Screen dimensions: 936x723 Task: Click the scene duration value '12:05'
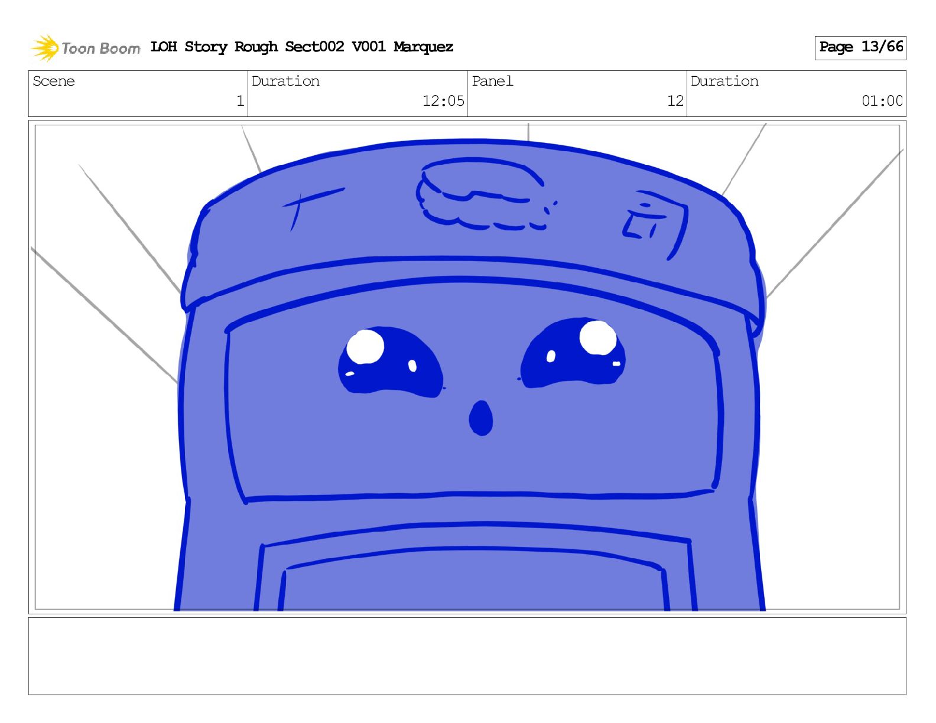coord(443,101)
